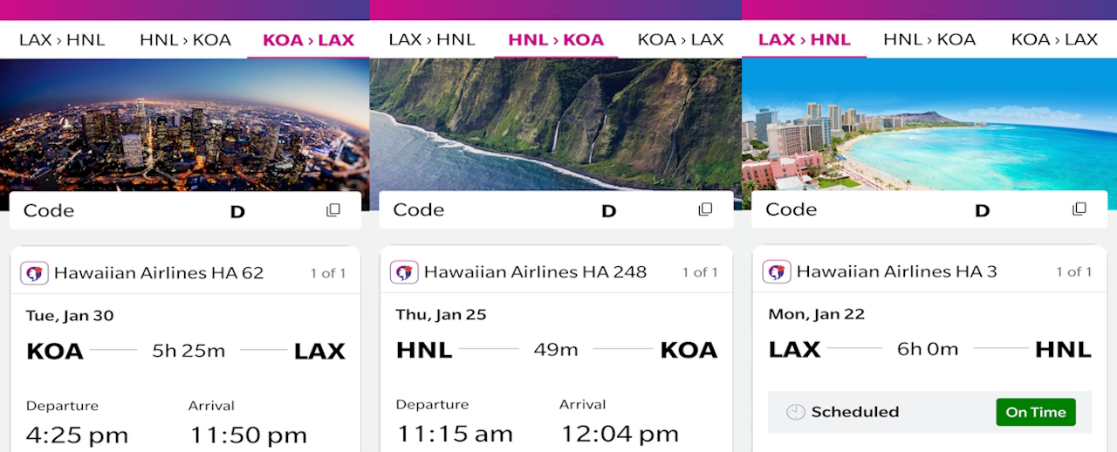Select the highlighted pink HNL > KOA tab
Image resolution: width=1117 pixels, height=452 pixels.
[556, 40]
